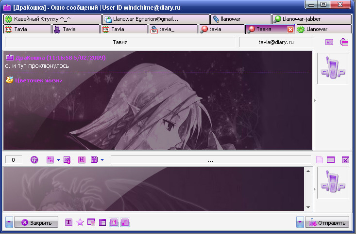Screen dimensions: 356x234
Task: Open the lowercase llanowar pencil tab
Action: pos(241,19)
